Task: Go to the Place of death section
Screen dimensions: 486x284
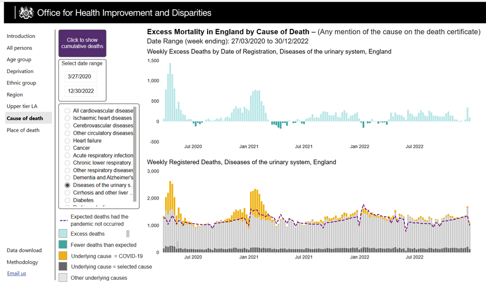Action: [23, 130]
